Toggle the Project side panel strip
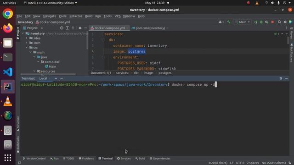The width and height of the screenshot is (294, 165). pyautogui.click(x=18, y=33)
